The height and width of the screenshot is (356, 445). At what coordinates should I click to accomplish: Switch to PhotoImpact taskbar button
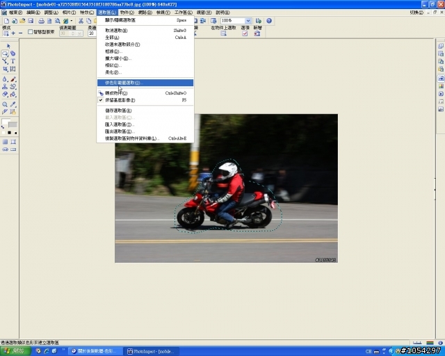[152, 351]
